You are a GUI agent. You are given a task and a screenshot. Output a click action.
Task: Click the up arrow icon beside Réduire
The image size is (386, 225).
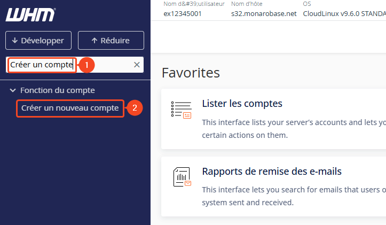tap(94, 40)
